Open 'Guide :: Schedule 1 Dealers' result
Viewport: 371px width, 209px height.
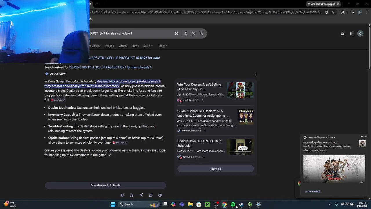(x=203, y=113)
